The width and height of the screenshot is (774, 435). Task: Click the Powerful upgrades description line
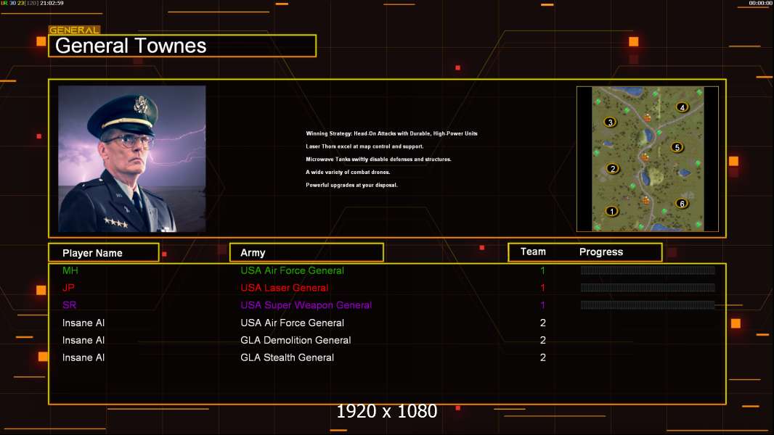point(351,185)
